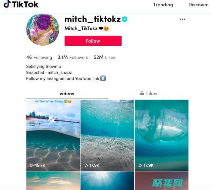
Task: View the 3.1M Followers list
Action: 73,58
